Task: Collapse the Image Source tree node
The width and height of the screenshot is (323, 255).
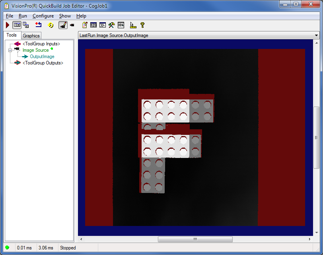Action: click(10, 50)
